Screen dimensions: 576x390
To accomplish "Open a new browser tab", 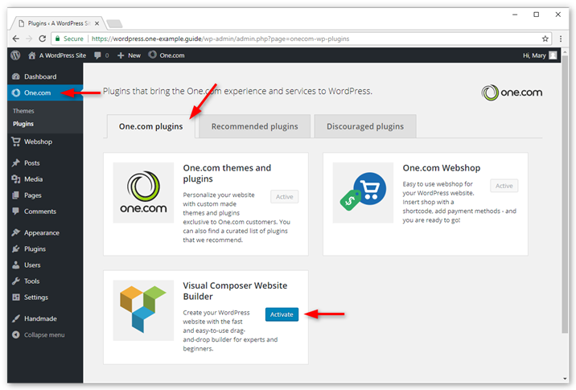I will pyautogui.click(x=114, y=24).
